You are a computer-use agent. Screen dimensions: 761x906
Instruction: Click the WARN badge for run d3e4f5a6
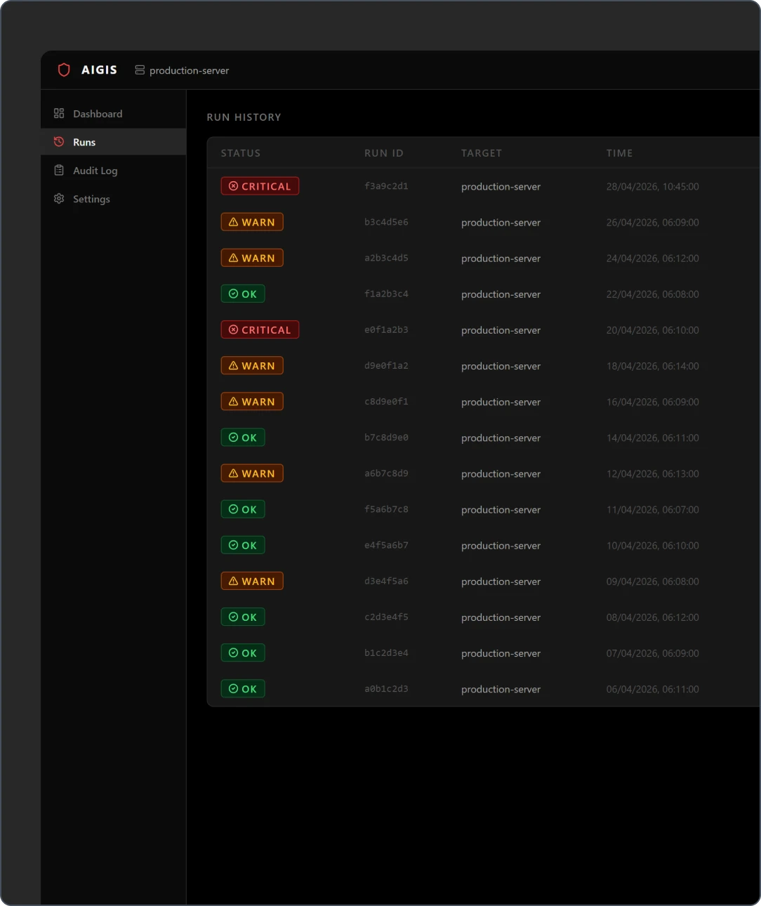click(252, 581)
